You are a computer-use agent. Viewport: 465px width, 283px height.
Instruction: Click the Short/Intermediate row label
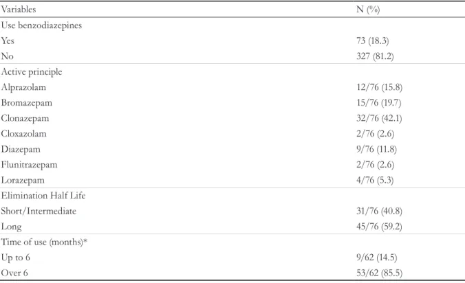tap(39, 211)
